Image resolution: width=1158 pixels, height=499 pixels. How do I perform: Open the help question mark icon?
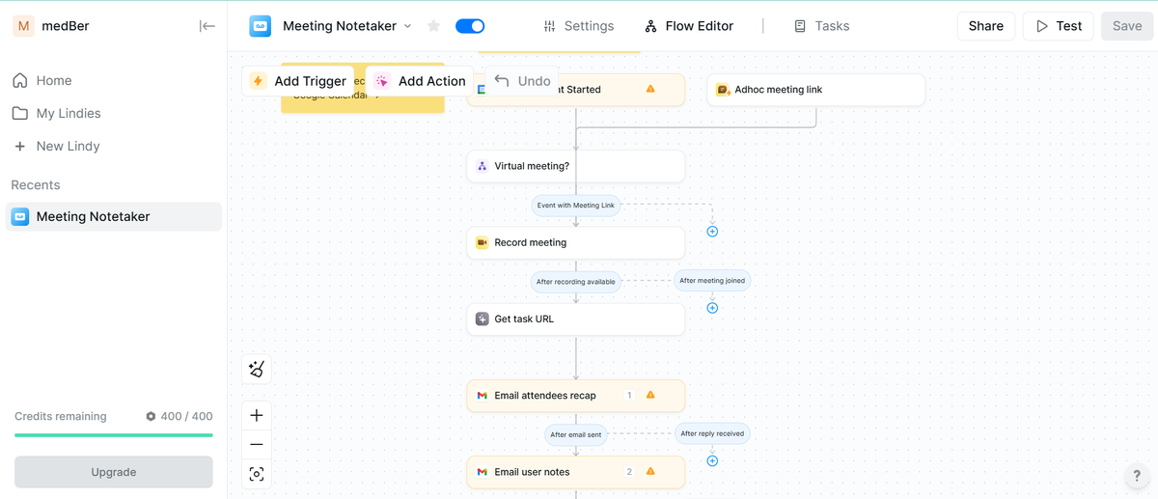[x=1137, y=476]
